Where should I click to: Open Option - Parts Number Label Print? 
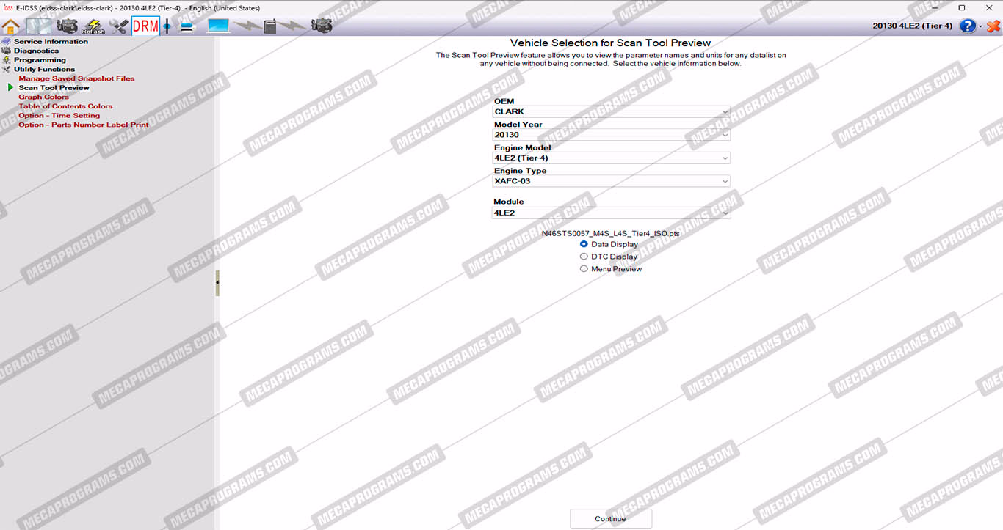click(84, 125)
